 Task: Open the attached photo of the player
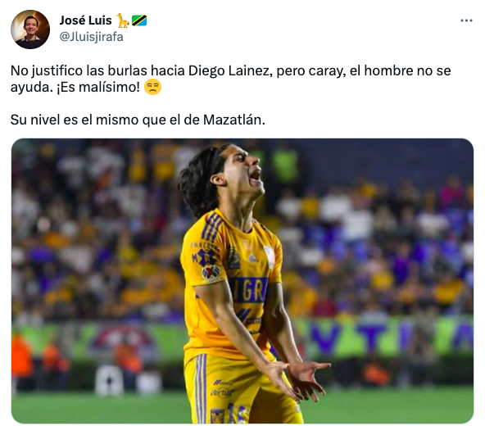[x=242, y=281]
